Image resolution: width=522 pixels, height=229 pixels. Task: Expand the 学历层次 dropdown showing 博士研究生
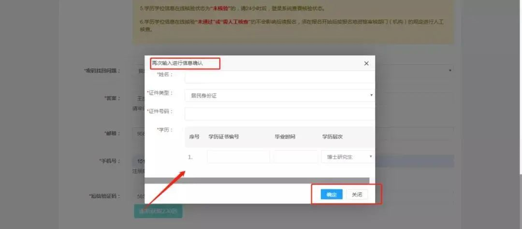pyautogui.click(x=348, y=157)
